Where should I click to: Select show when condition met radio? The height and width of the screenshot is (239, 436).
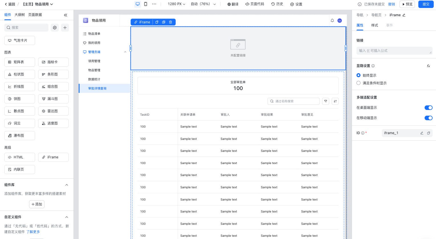tap(358, 83)
